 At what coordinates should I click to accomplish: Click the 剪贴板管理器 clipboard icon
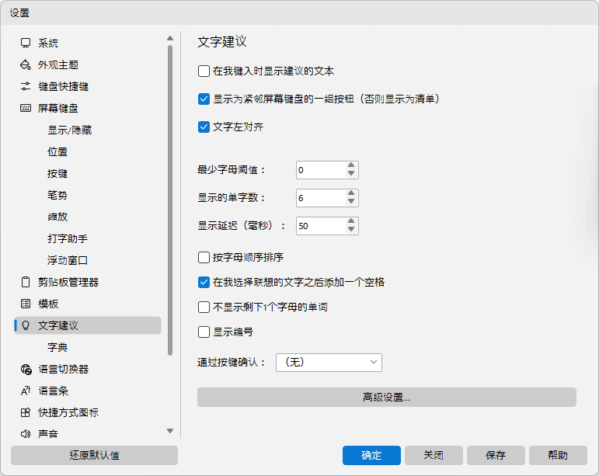click(26, 282)
